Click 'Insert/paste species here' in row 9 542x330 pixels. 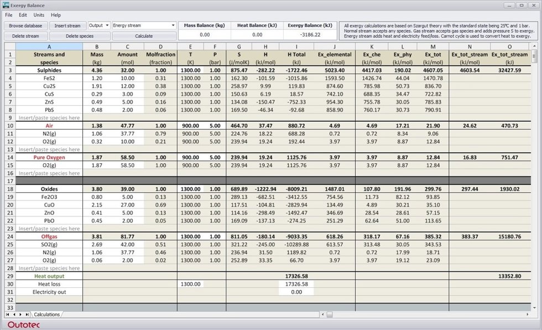coord(49,117)
